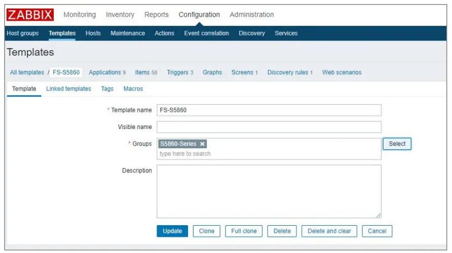The height and width of the screenshot is (253, 452).
Task: Remove the S5860-Series group tag
Action: tap(202, 144)
